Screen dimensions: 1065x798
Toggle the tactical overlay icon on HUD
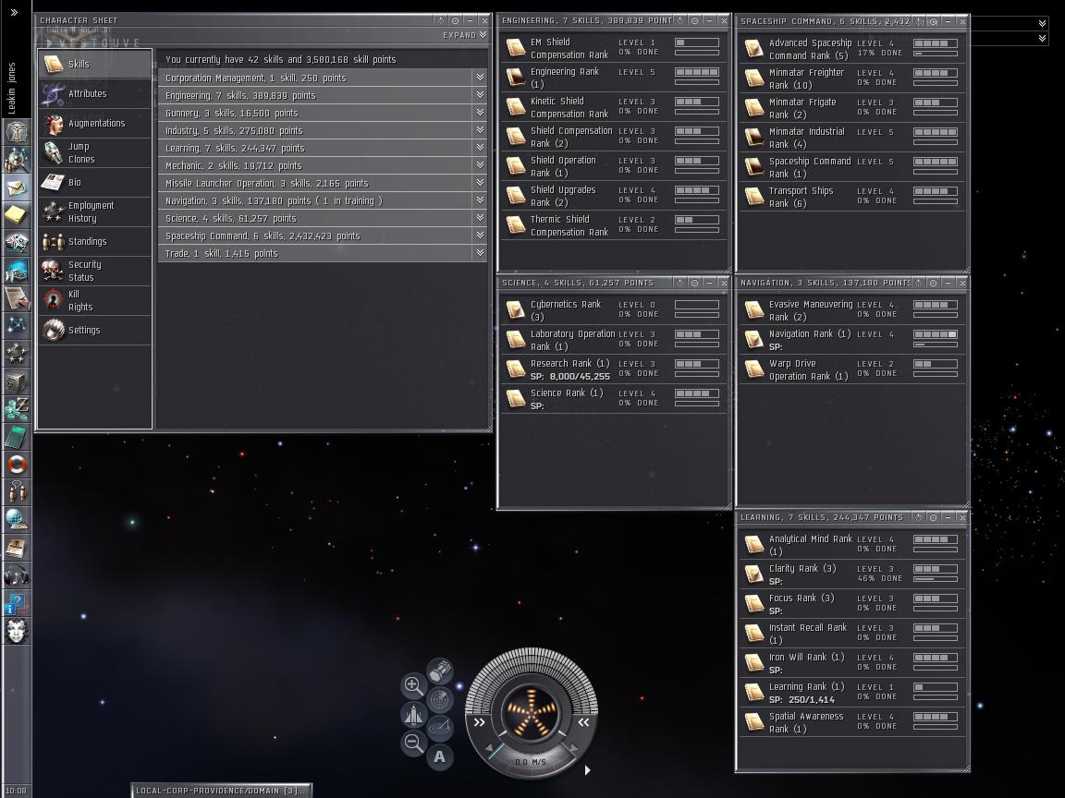click(x=440, y=728)
